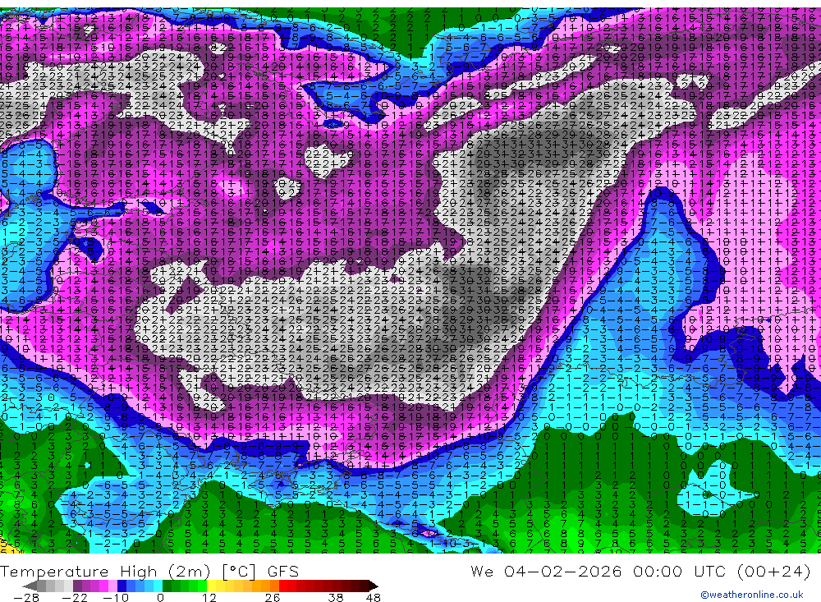Click the '26' legend label
The image size is (821, 602).
pos(273,598)
